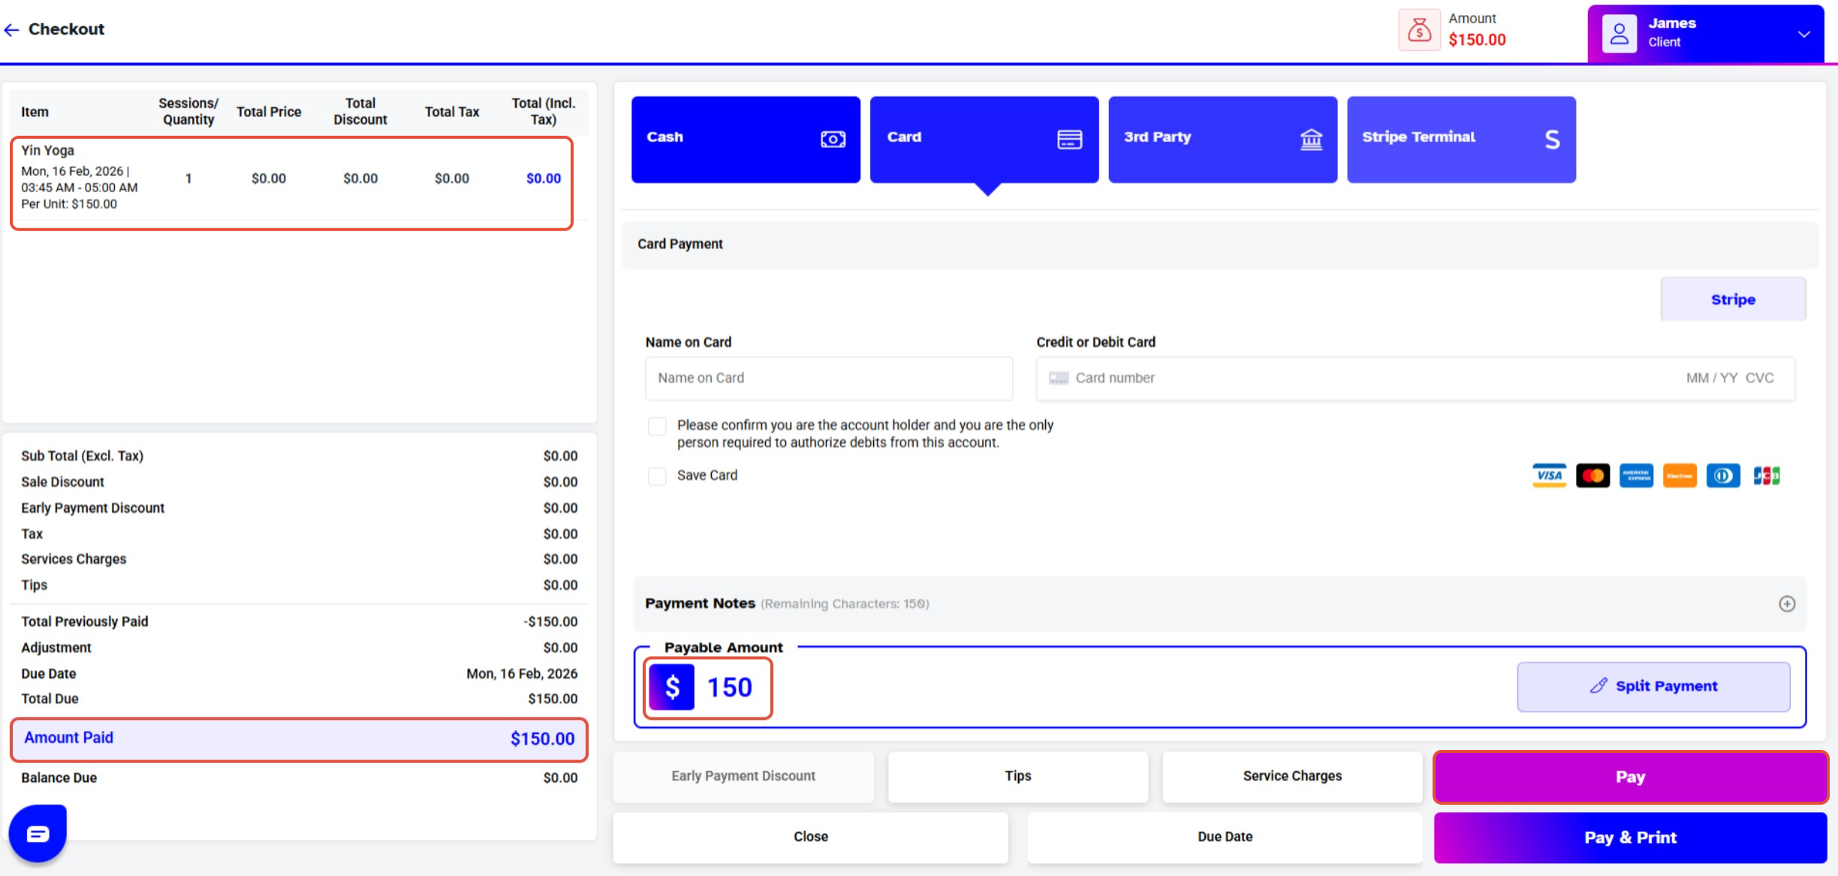Click the Name on Card field

coord(827,378)
